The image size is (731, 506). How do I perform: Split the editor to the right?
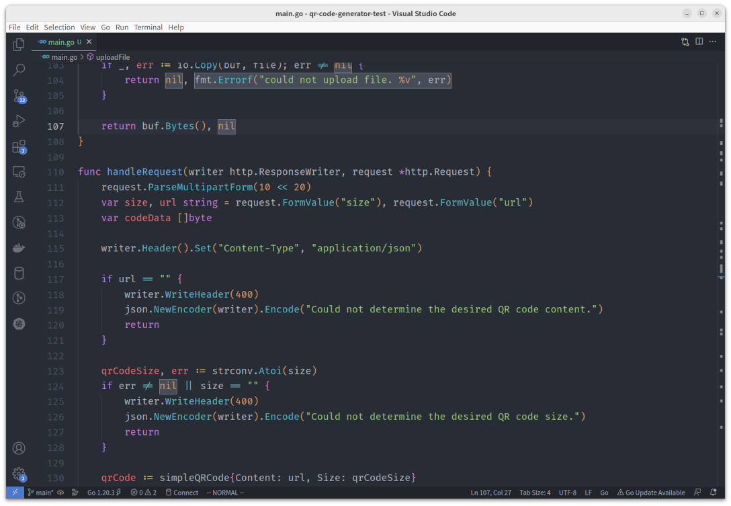(699, 42)
